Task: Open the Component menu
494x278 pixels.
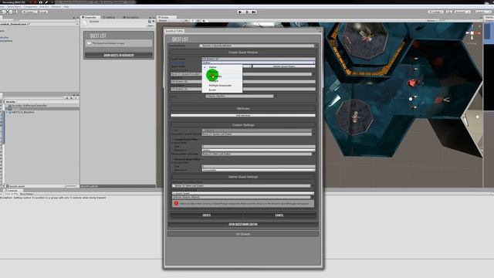Action: 31,6
